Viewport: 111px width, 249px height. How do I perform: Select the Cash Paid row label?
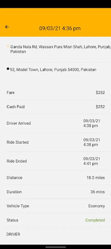point(15,107)
